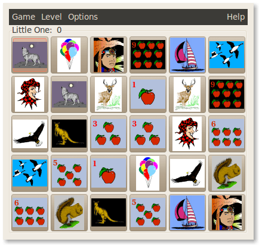Screen dimensions: 259x245
Task: Choose the flying geese card in top row
Action: point(227,55)
